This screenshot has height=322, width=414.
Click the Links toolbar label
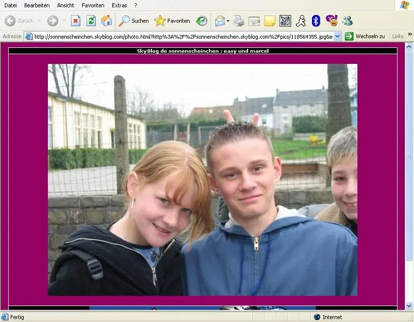pos(398,36)
